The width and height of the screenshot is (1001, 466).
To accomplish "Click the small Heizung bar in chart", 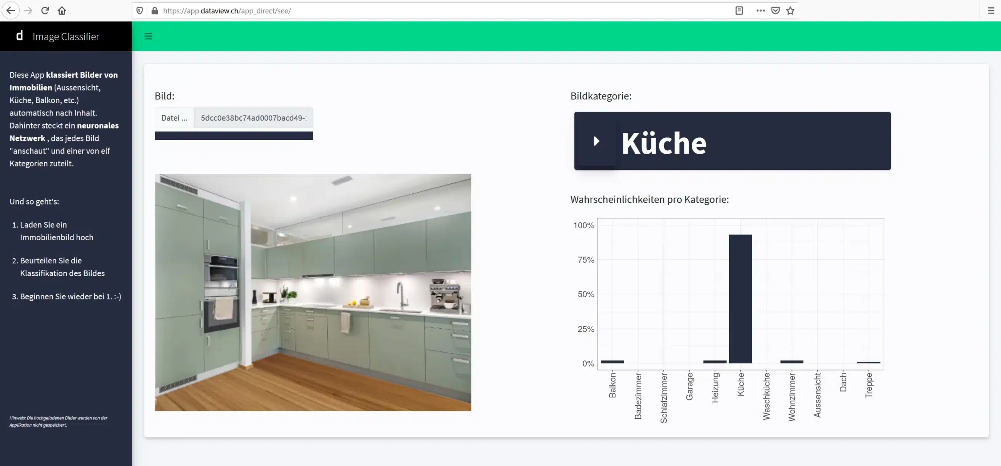I will pyautogui.click(x=715, y=362).
